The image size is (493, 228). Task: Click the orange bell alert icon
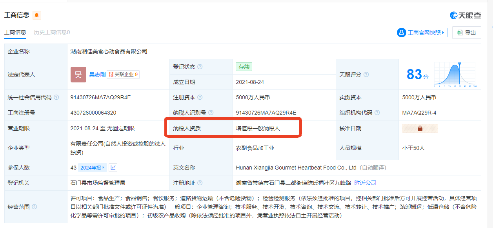click(x=37, y=15)
